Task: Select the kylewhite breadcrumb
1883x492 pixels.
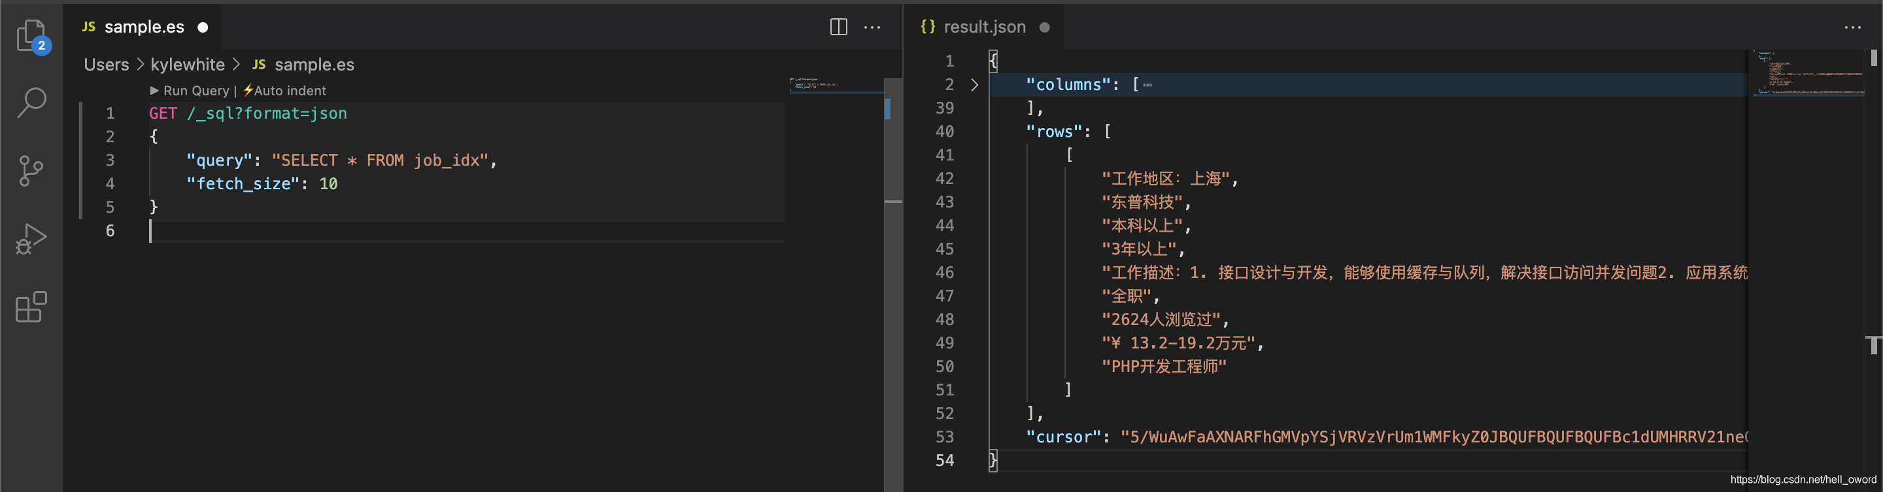Action: [187, 65]
